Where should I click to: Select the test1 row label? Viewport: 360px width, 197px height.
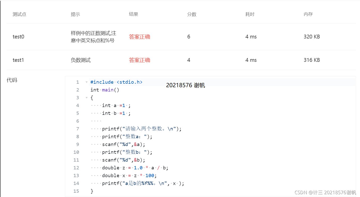point(18,60)
